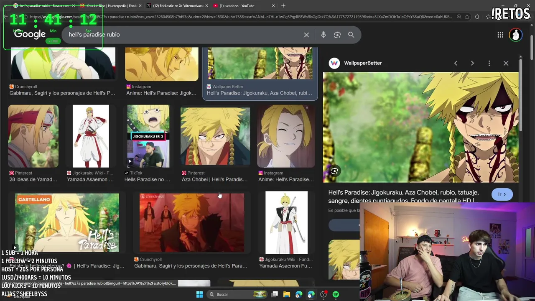Image resolution: width=535 pixels, height=301 pixels.
Task: Open zoom magnifier in address bar
Action: [x=459, y=17]
